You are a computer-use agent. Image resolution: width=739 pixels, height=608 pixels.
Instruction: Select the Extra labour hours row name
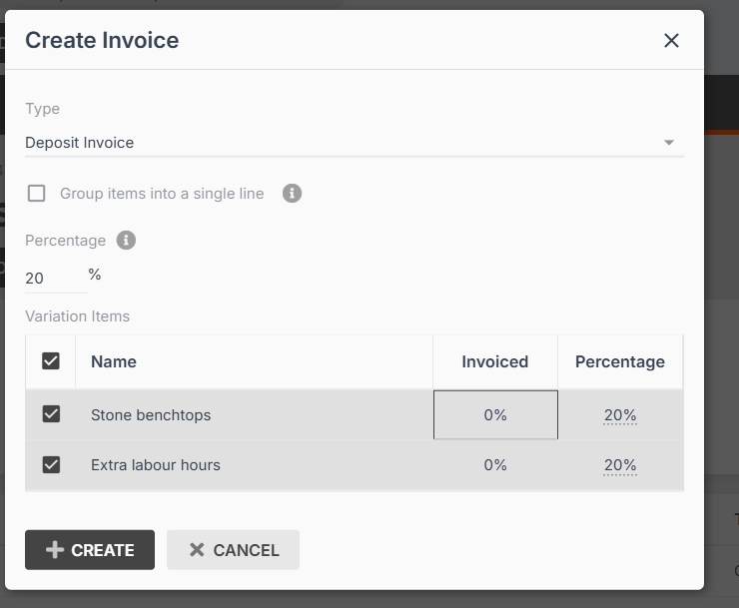[156, 465]
